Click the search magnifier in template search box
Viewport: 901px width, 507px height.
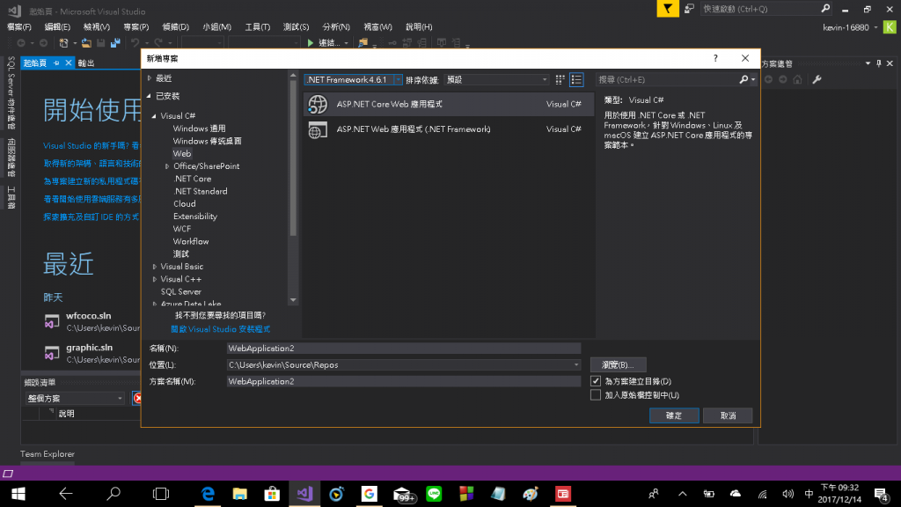(x=743, y=80)
